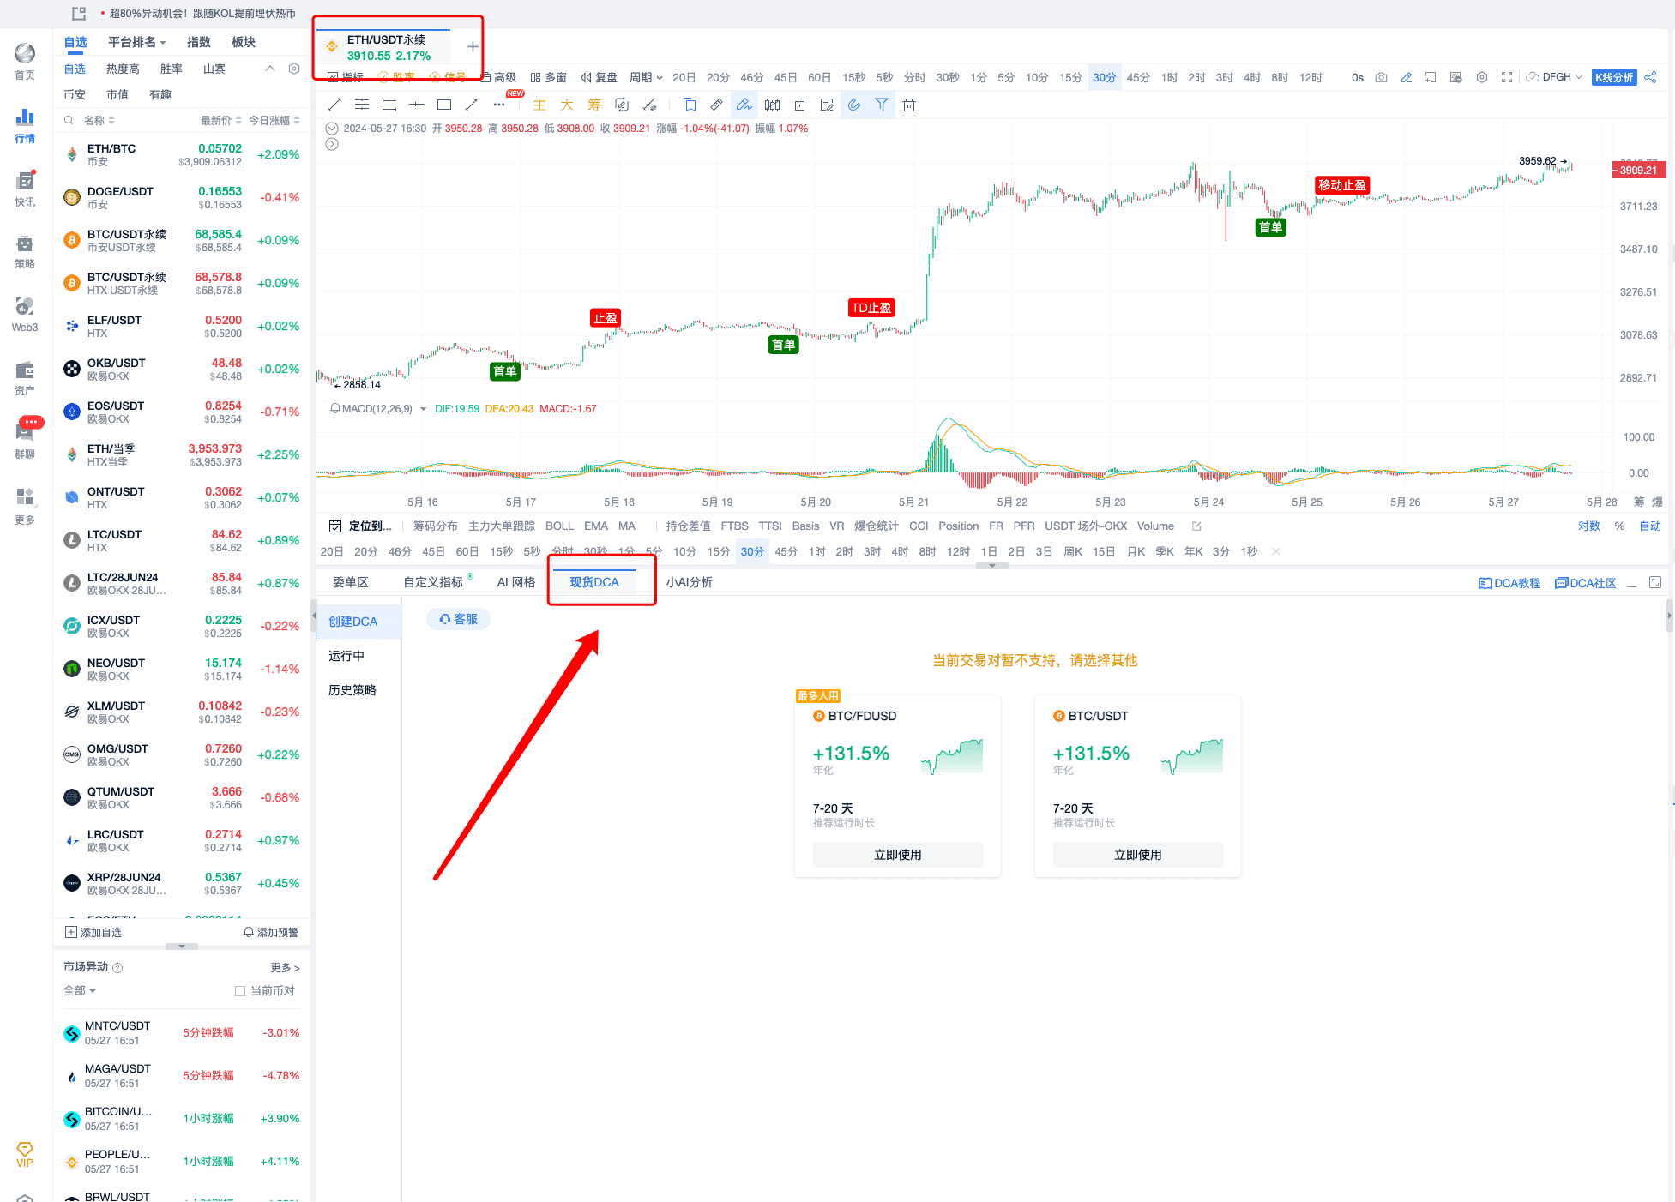The height and width of the screenshot is (1202, 1675).
Task: Open the 热度高 watchlist tab
Action: (123, 69)
